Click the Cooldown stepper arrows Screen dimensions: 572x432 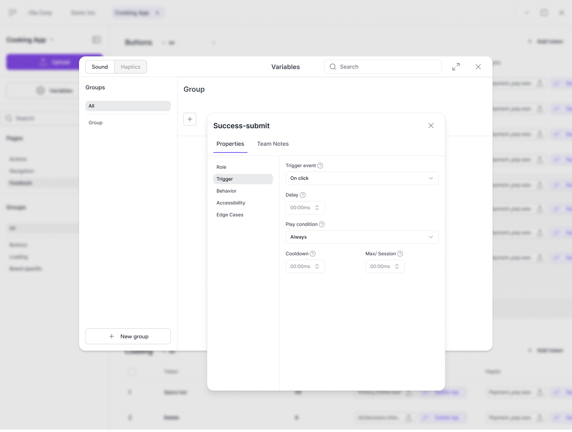coord(317,266)
